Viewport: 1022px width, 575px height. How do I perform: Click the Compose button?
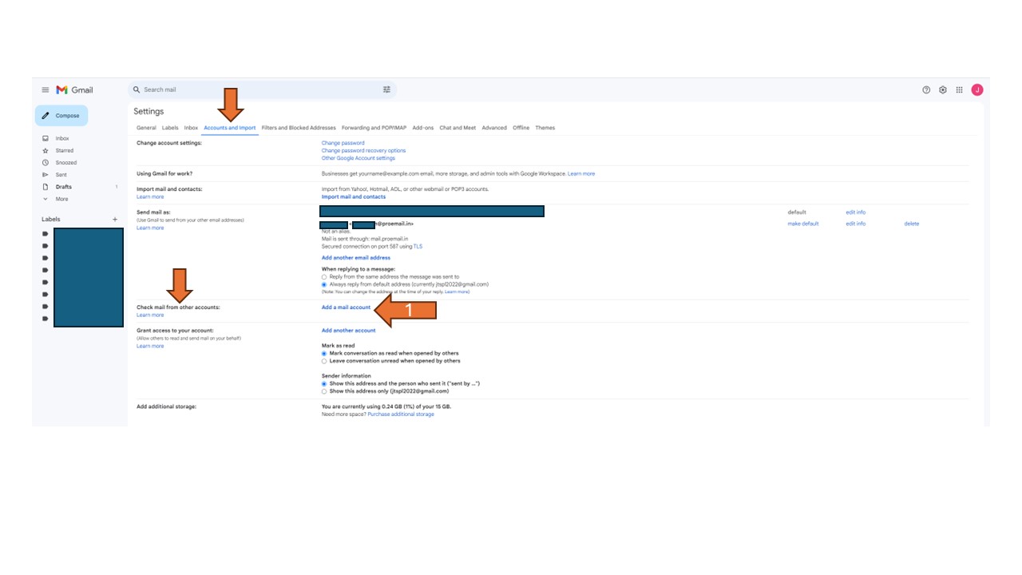pyautogui.click(x=61, y=116)
